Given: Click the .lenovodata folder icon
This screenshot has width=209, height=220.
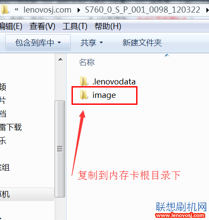Looking at the screenshot, I should click(84, 81).
